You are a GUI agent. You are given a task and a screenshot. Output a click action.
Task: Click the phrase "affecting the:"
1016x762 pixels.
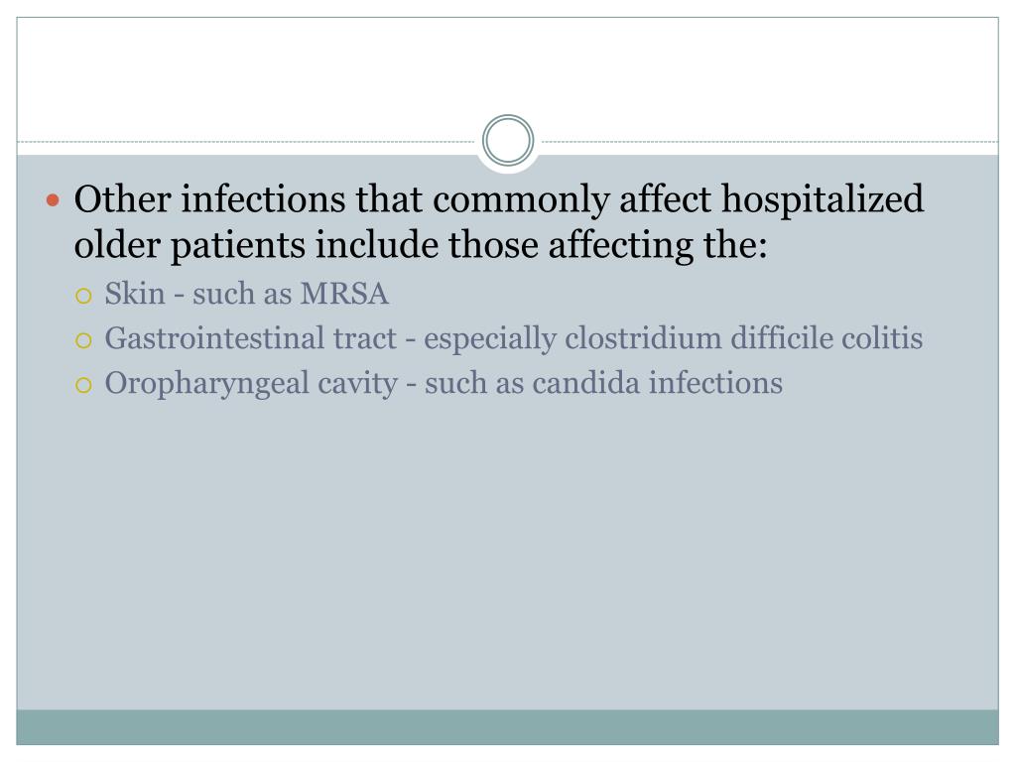[x=658, y=245]
